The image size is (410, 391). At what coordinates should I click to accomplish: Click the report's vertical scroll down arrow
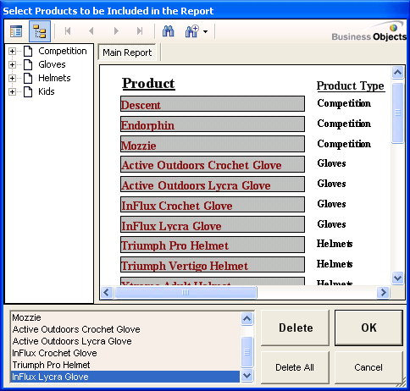coord(397,278)
